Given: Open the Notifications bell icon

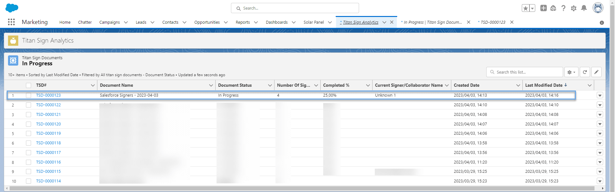Looking at the screenshot, I should pos(584,8).
